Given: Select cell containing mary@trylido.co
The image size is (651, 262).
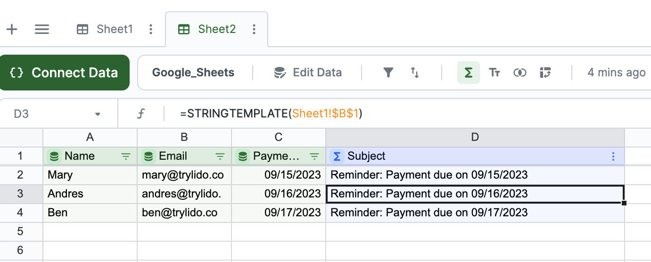Looking at the screenshot, I should coord(184,175).
